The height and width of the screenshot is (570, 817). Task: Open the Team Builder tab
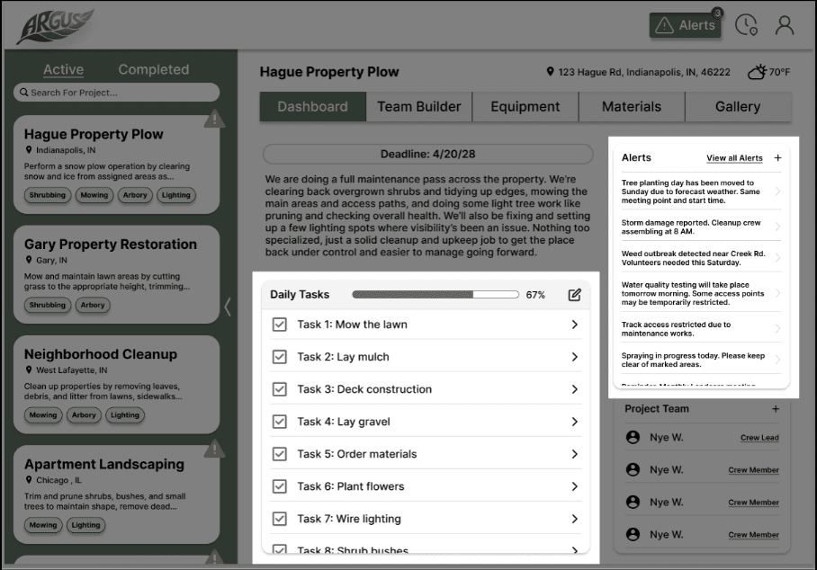tap(419, 107)
